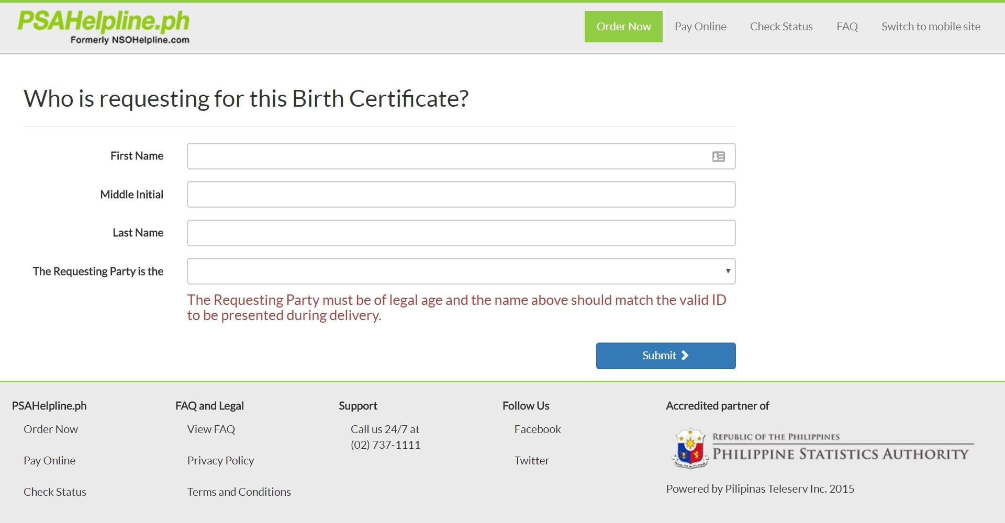Click the autofill contact card icon in First Name
1005x523 pixels.
pyautogui.click(x=718, y=156)
